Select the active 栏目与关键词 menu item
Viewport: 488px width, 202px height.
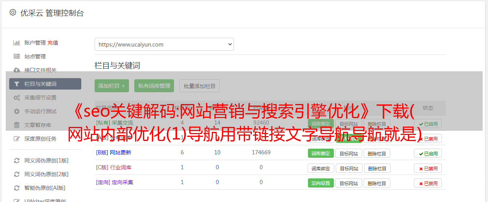45,84
